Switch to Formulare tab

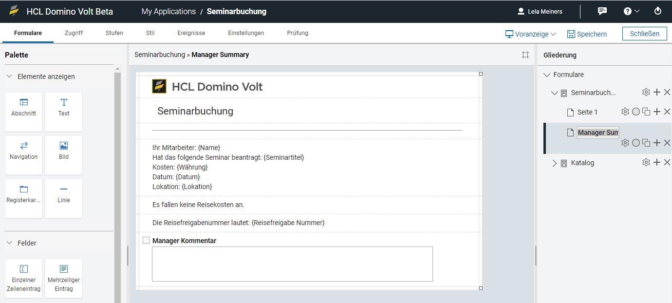tap(28, 33)
